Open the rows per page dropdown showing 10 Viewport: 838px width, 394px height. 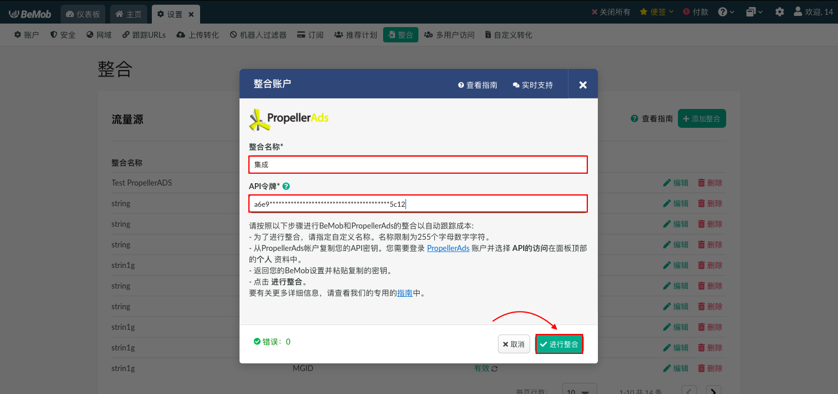(x=578, y=390)
